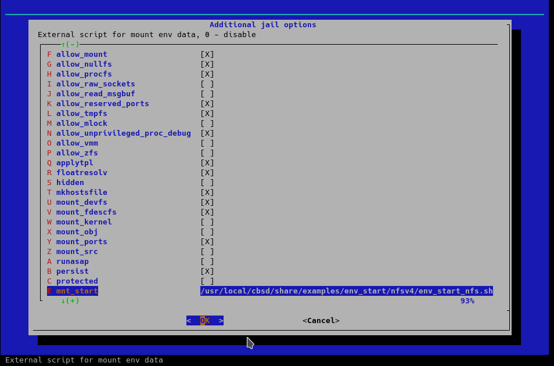
Task: Toggle the allow_unprivileged_proc_debug checkbox
Action: pyautogui.click(x=207, y=133)
